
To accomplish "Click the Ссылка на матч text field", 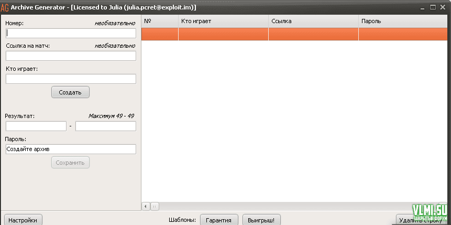I will tap(71, 56).
